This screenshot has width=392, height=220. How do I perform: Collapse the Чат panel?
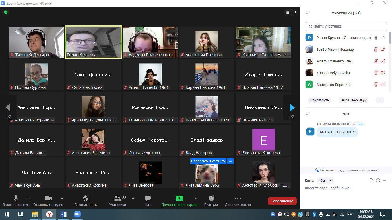(307, 114)
